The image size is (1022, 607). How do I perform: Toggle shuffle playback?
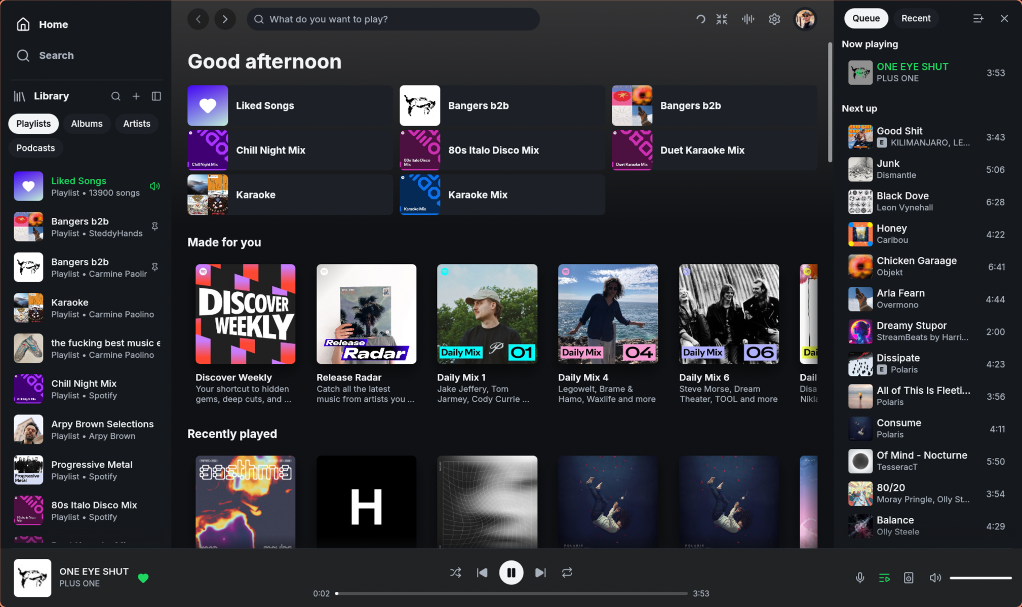456,573
